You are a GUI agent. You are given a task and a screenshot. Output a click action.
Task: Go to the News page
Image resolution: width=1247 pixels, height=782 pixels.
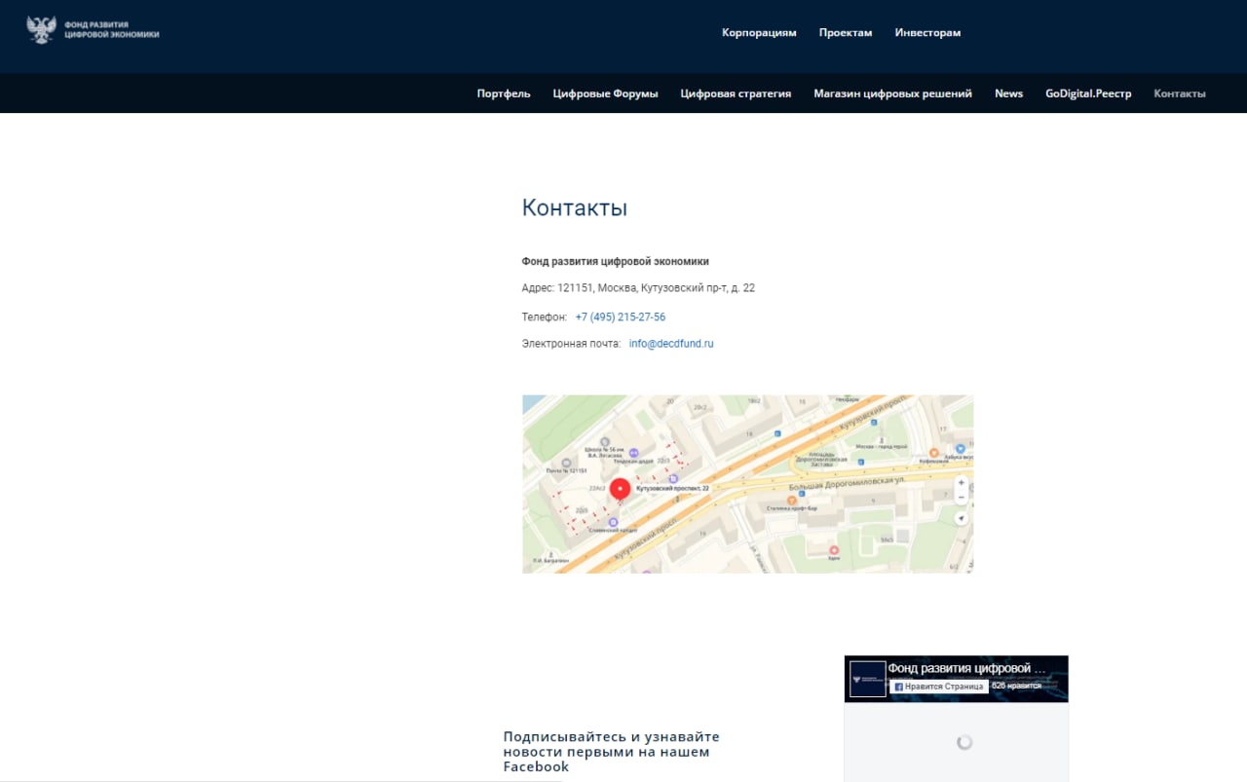click(x=1008, y=93)
